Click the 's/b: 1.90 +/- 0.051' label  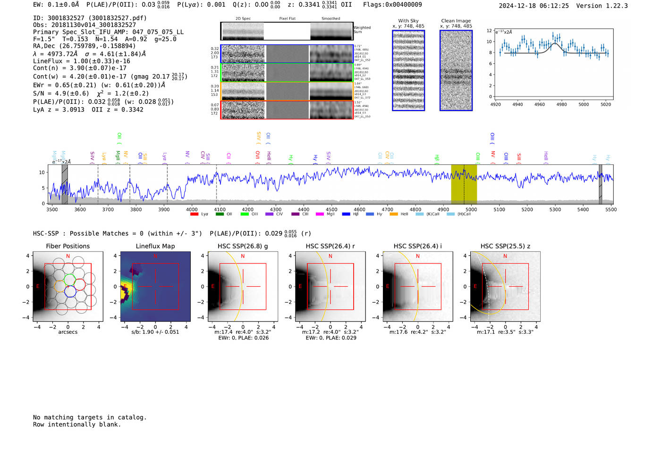155,332
